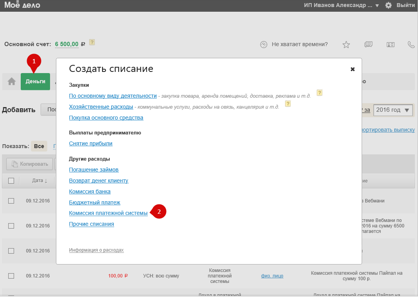Click the home icon in navigation bar
The height and width of the screenshot is (297, 418).
[x=12, y=82]
